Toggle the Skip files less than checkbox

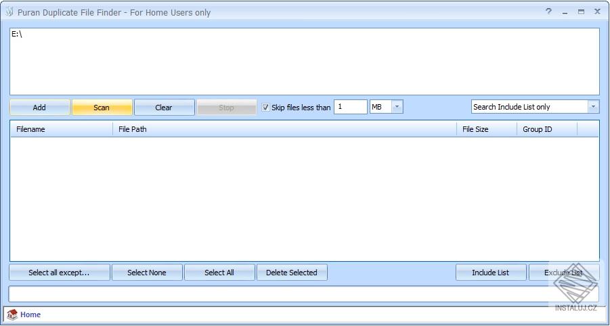click(265, 108)
